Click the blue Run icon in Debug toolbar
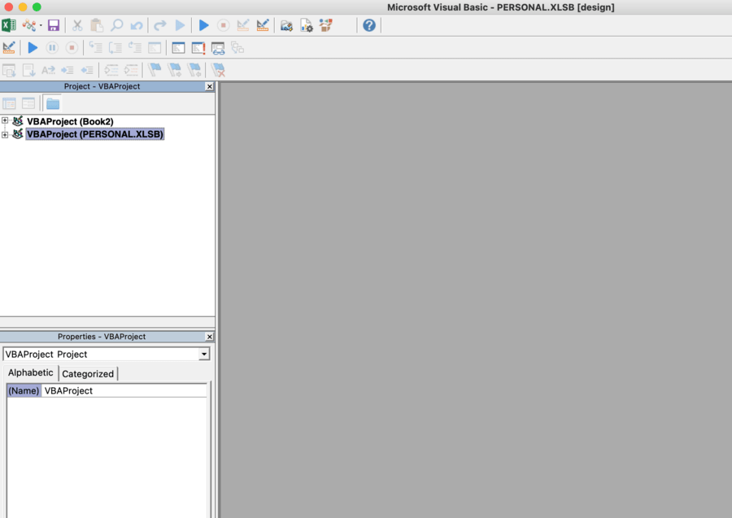Image resolution: width=732 pixels, height=518 pixels. click(33, 48)
